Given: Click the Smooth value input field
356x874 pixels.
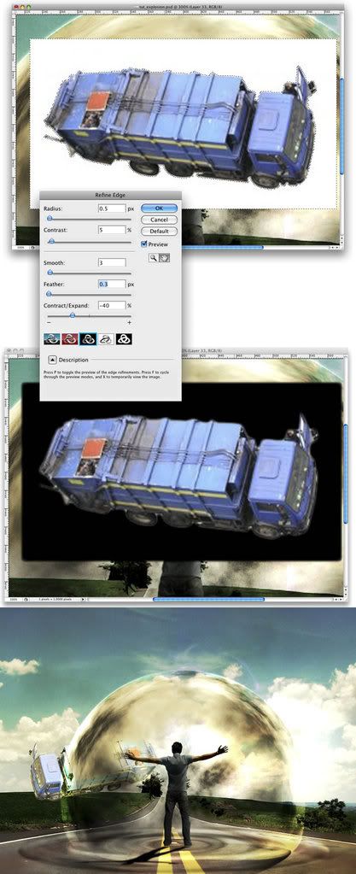Looking at the screenshot, I should click(112, 262).
